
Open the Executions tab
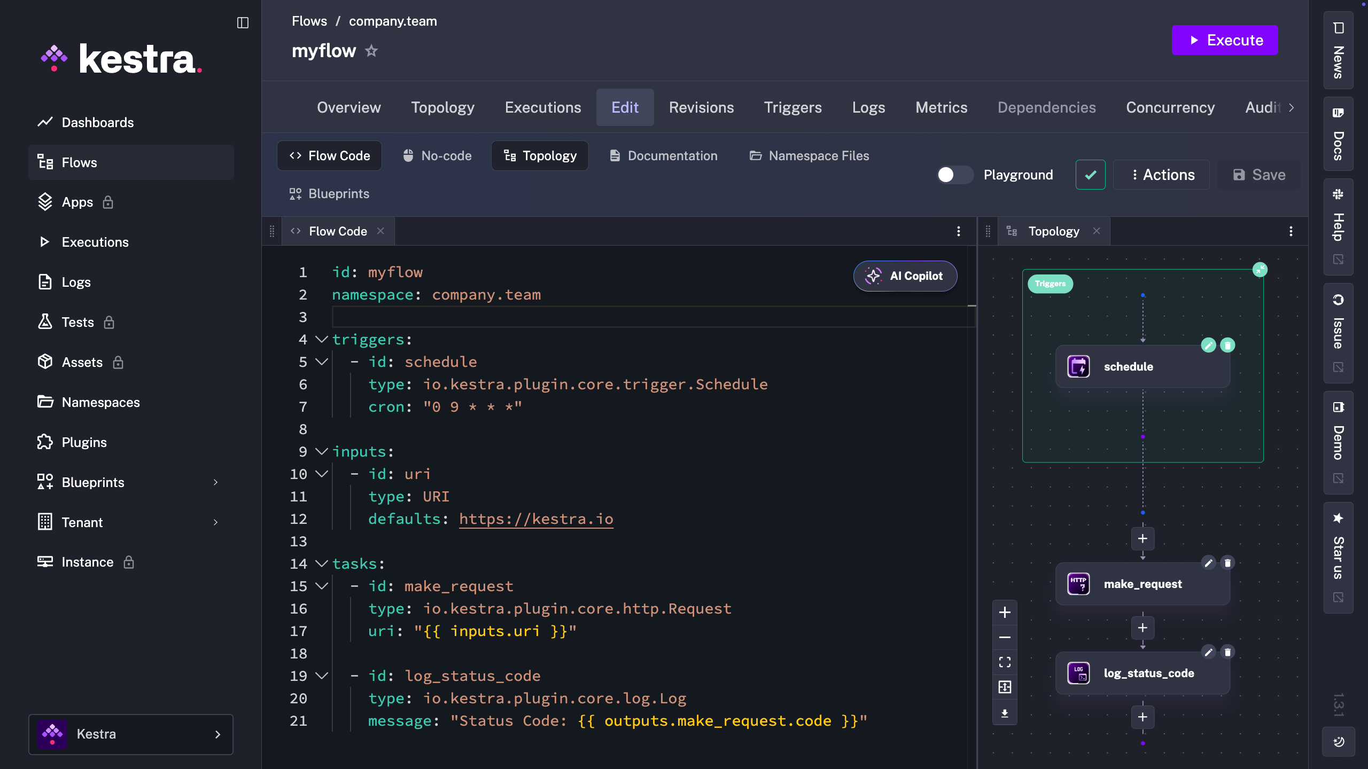point(542,107)
